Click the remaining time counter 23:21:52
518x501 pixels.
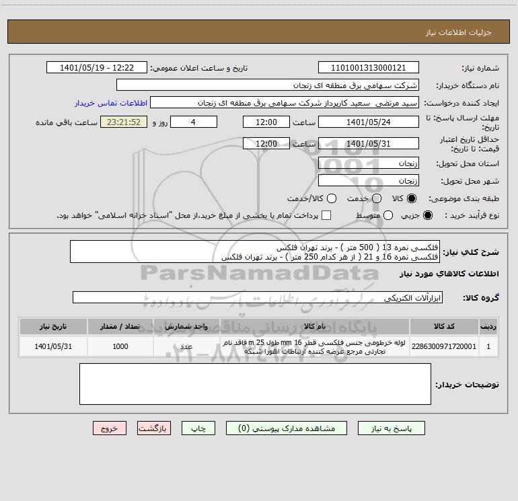124,122
